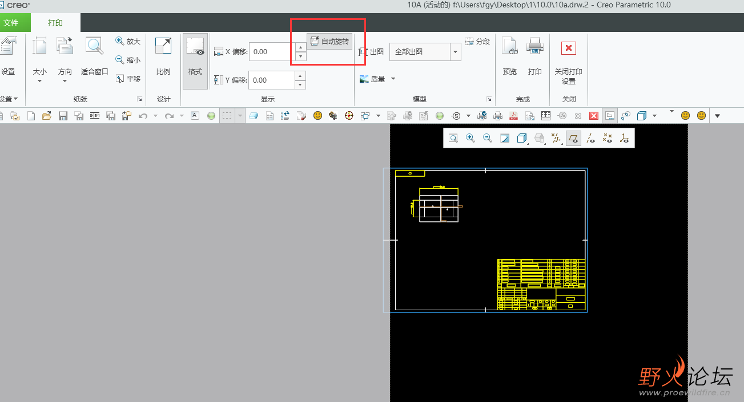The width and height of the screenshot is (744, 402).
Task: Click the 放大 zoom in button
Action: [x=128, y=42]
